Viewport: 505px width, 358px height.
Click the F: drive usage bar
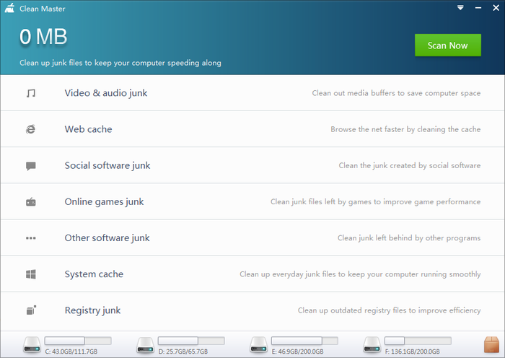[418, 341]
